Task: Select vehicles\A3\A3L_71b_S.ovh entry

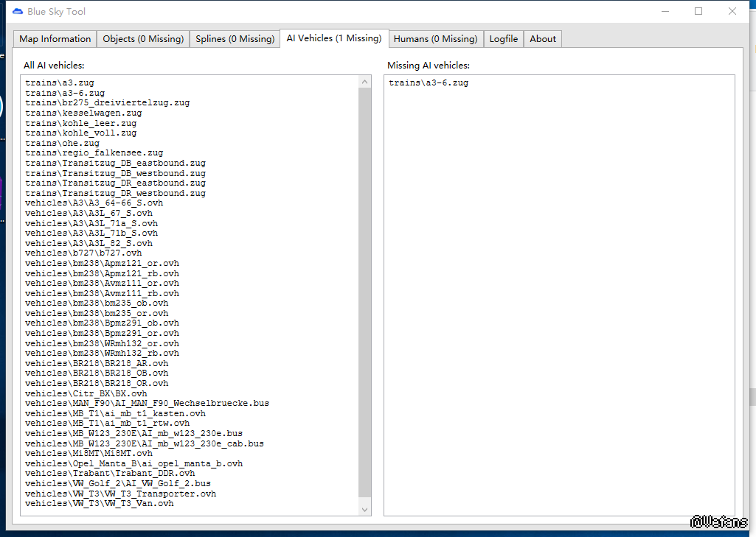Action: pyautogui.click(x=91, y=233)
